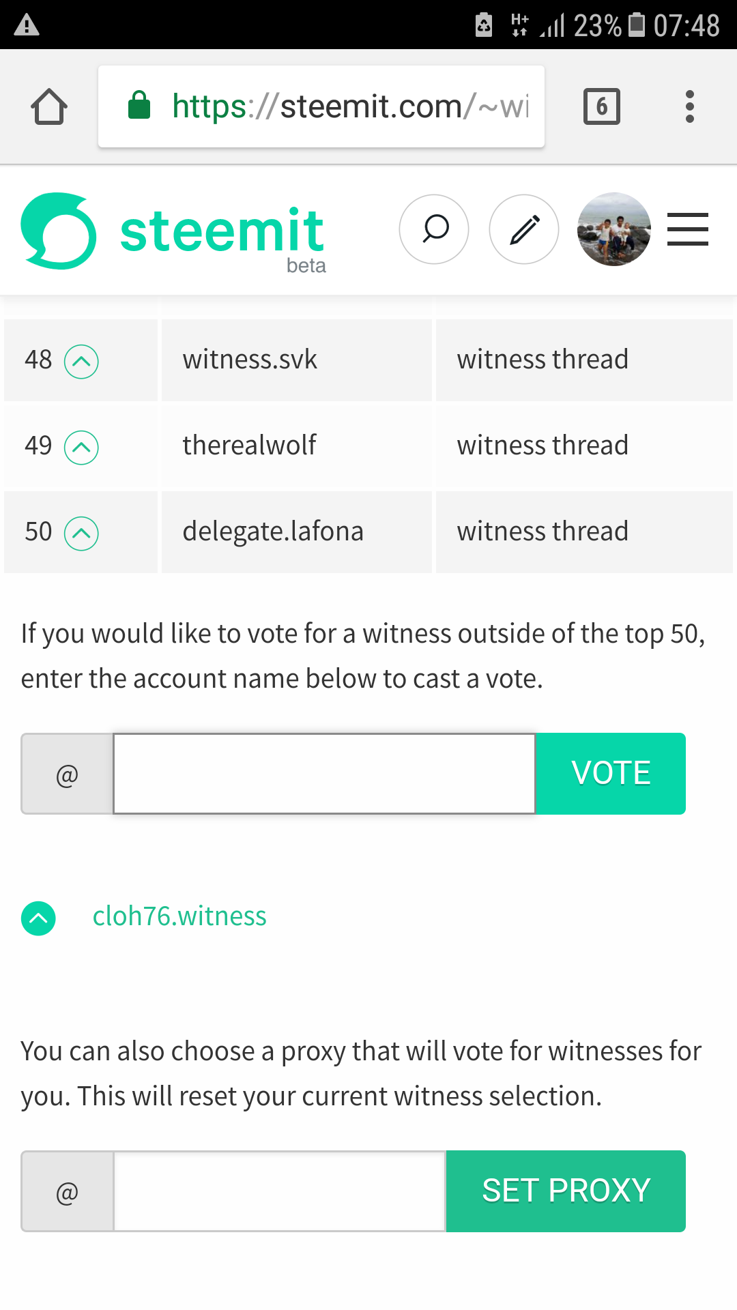Image resolution: width=737 pixels, height=1310 pixels.
Task: Open the Steemit search icon
Action: (434, 229)
